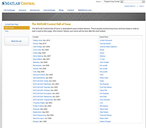Open the Peg Solitaire contest link

pyautogui.click(x=37, y=59)
